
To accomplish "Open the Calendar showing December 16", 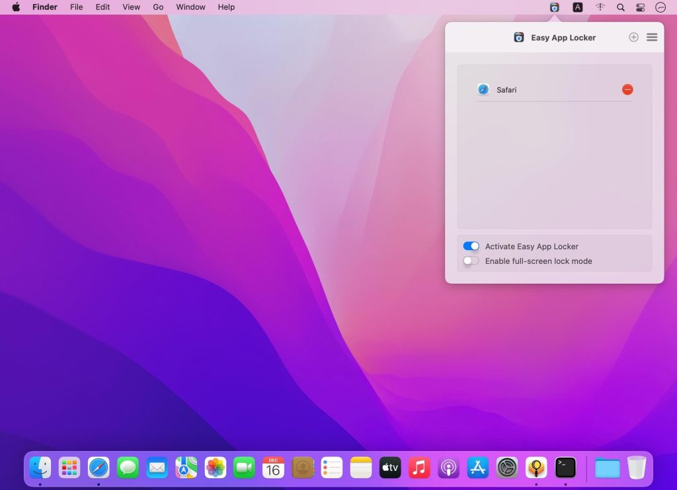I will (273, 468).
